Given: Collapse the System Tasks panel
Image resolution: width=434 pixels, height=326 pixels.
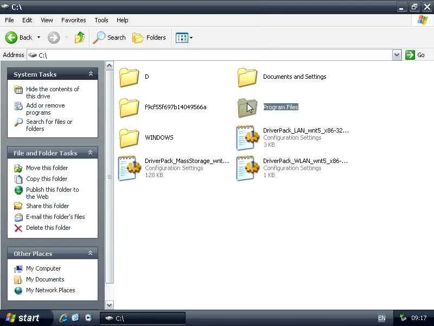Looking at the screenshot, I should pyautogui.click(x=91, y=74).
